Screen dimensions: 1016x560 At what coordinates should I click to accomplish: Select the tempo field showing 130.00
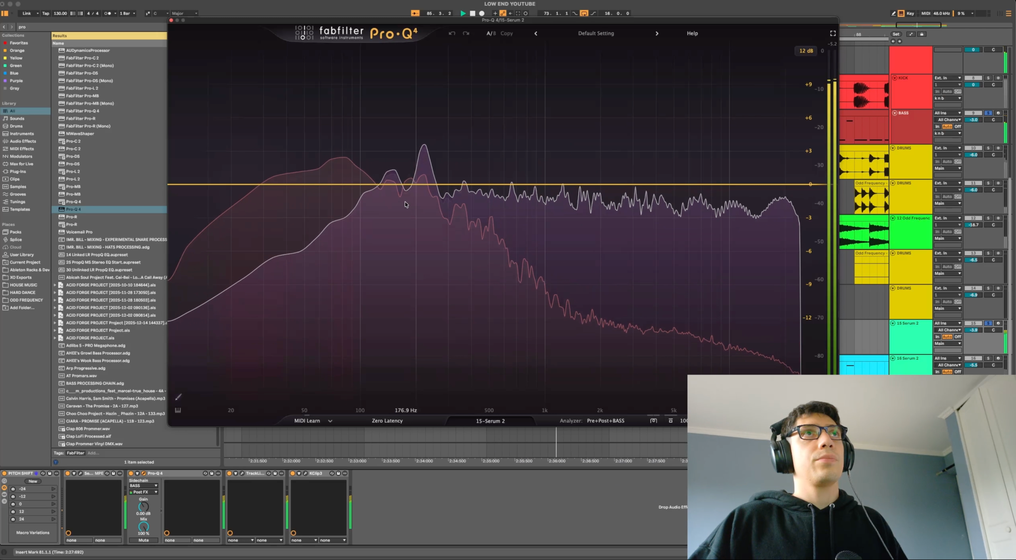[x=60, y=13]
